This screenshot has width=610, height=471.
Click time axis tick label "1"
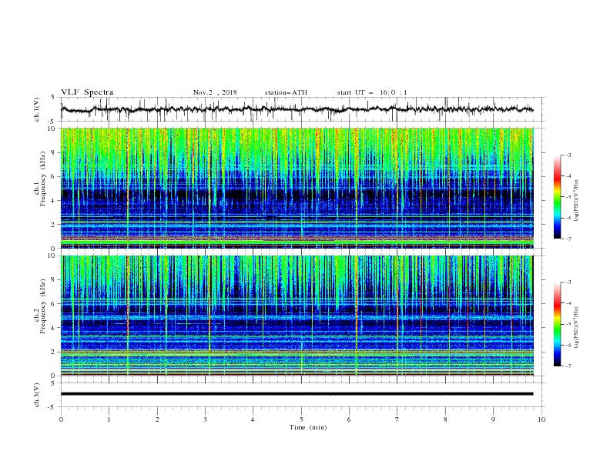click(x=109, y=419)
